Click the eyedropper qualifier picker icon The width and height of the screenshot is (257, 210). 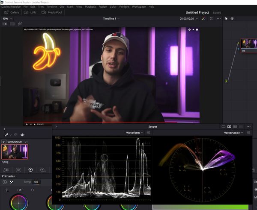point(6,135)
